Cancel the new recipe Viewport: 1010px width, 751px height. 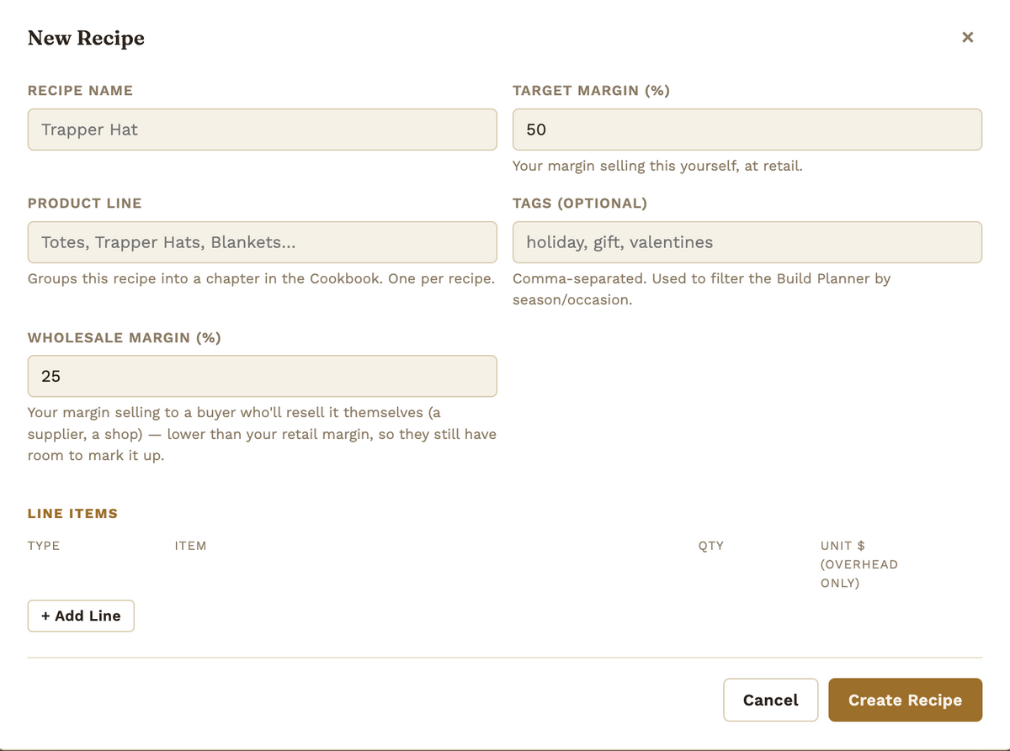[x=770, y=700]
